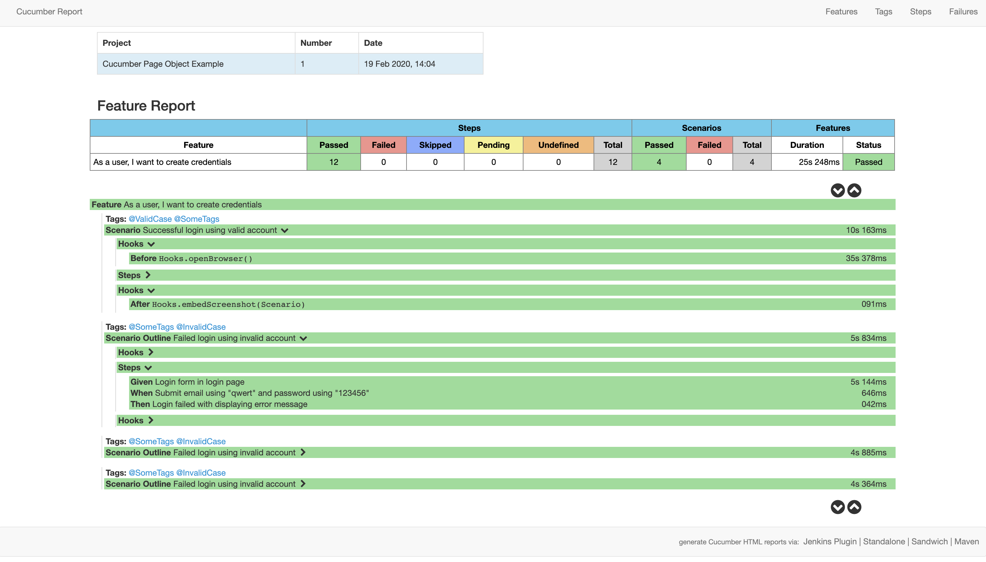Collapse the Steps section with Given Login form
986x562 pixels.
(x=148, y=368)
